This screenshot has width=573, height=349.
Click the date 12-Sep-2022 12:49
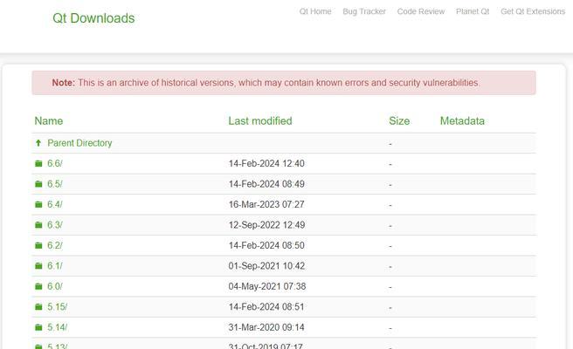[266, 225]
